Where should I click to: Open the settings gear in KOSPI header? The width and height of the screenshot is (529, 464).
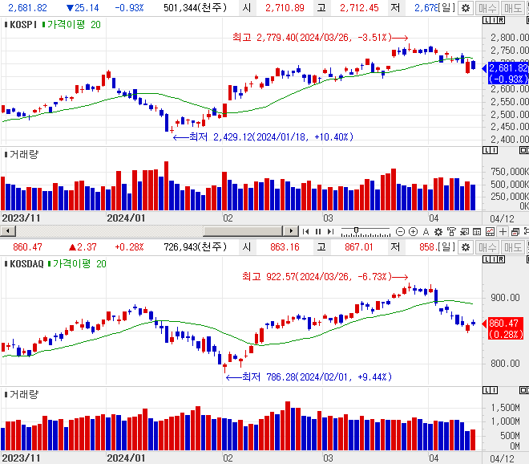pyautogui.click(x=466, y=8)
